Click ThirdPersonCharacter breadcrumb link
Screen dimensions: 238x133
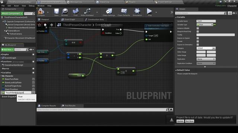coord(77,25)
